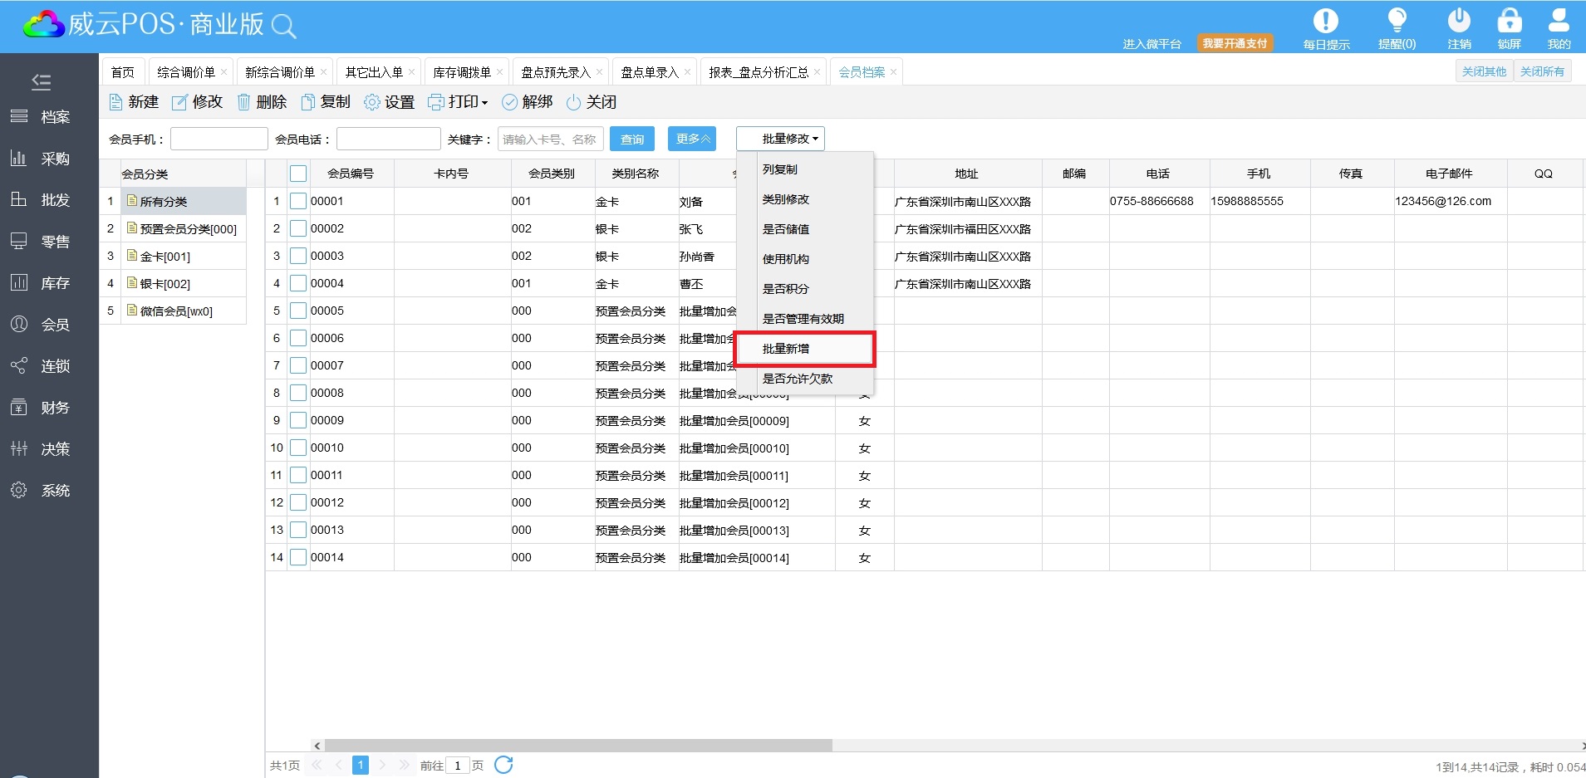This screenshot has width=1586, height=778.
Task: Toggle the select-all header checkbox
Action: [298, 174]
